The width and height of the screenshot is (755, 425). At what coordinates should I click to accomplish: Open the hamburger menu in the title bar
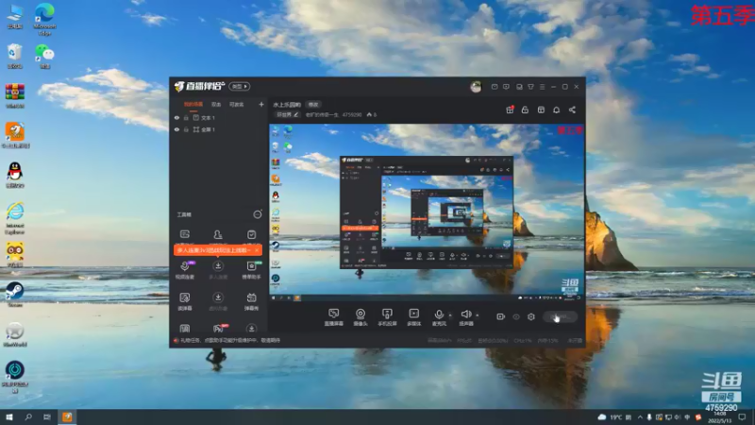(x=542, y=87)
